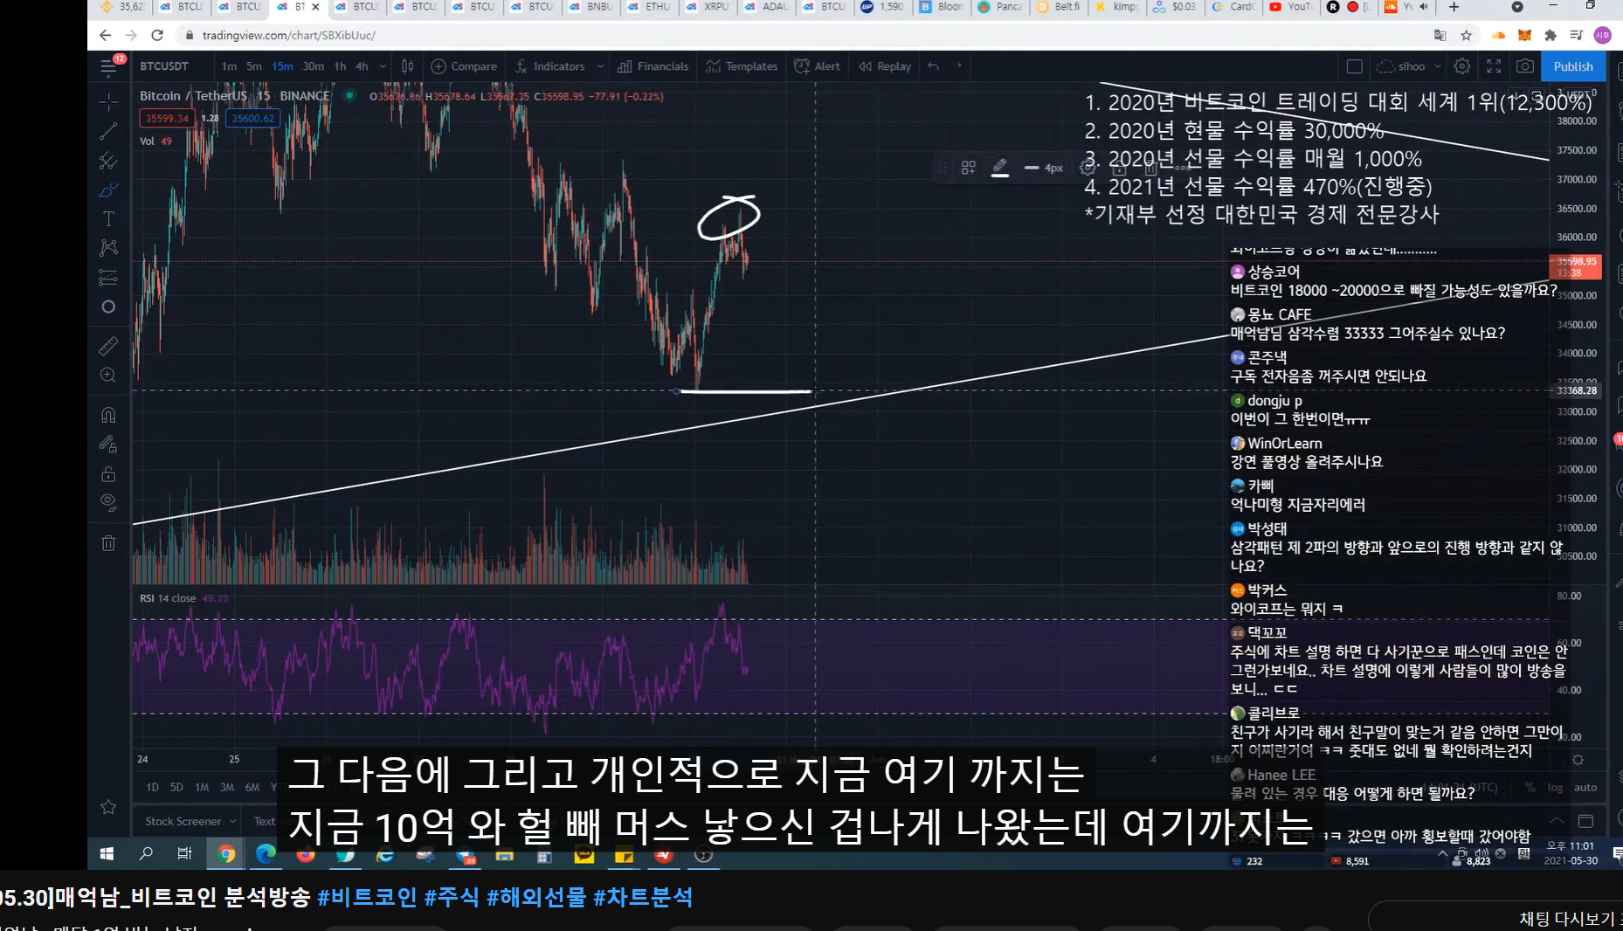Switch to the 5m timeframe

coord(254,66)
